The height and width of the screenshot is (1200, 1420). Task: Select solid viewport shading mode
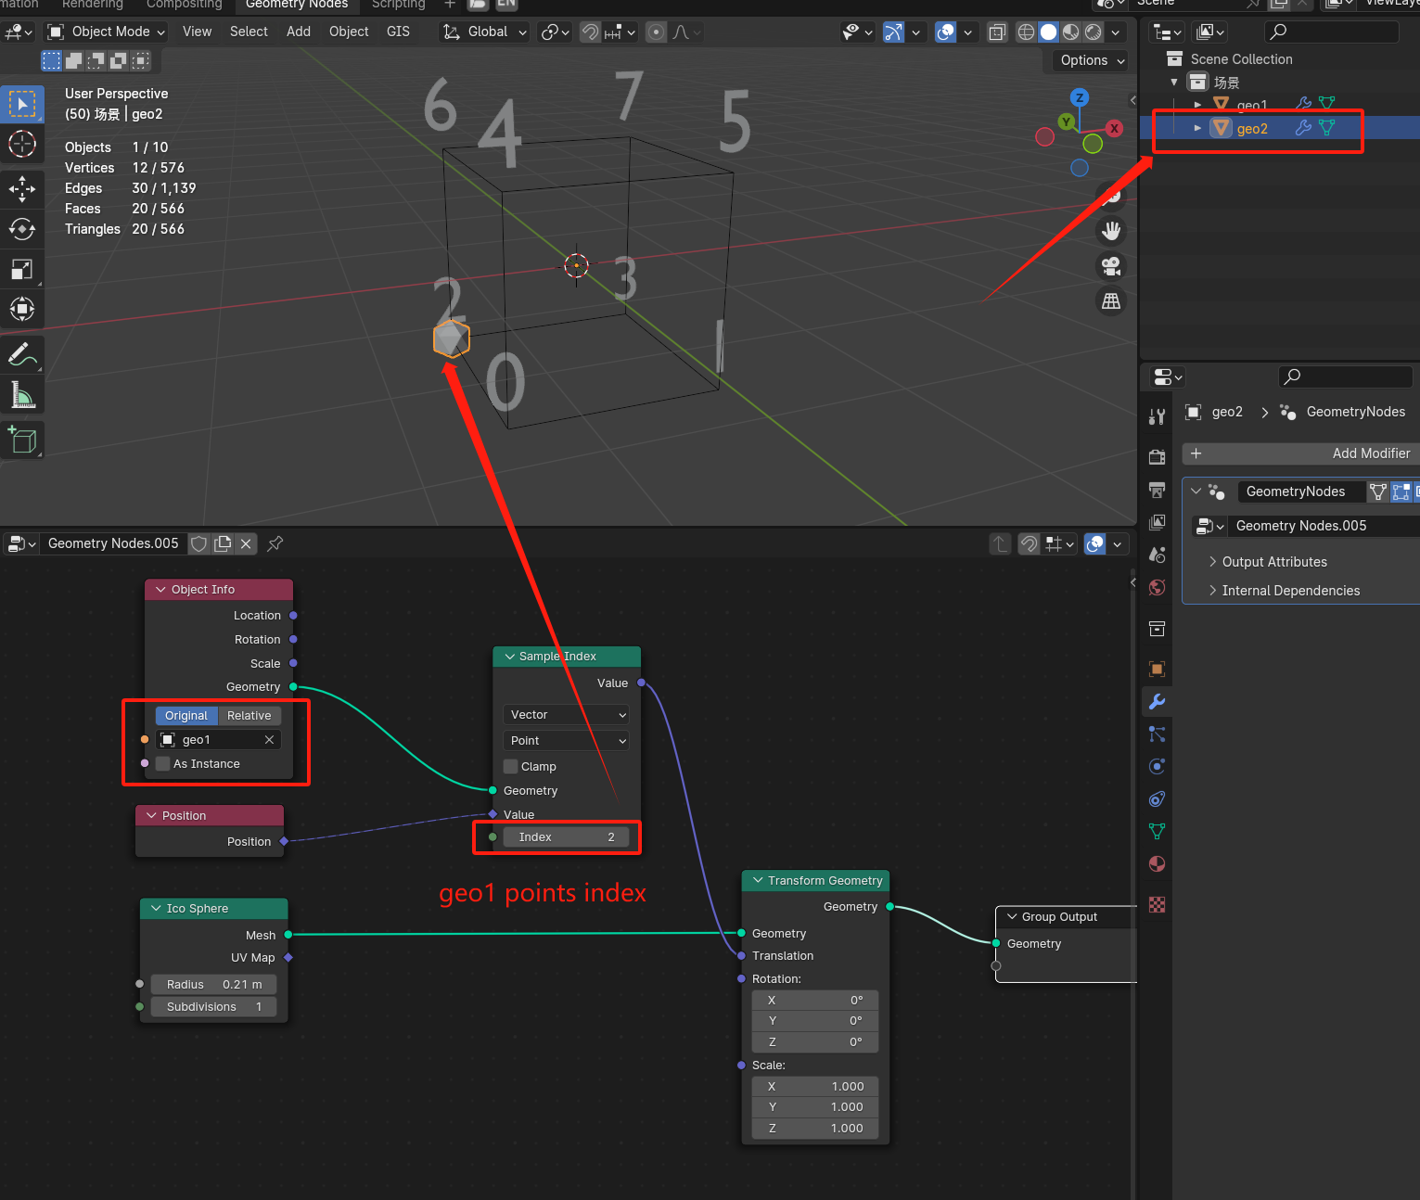click(x=1048, y=32)
